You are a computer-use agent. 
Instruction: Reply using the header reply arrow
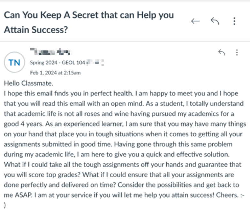(215, 21)
